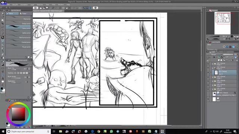The width and height of the screenshot is (239, 134).
Task: Click the New raster layer icon
Action: (219, 60)
